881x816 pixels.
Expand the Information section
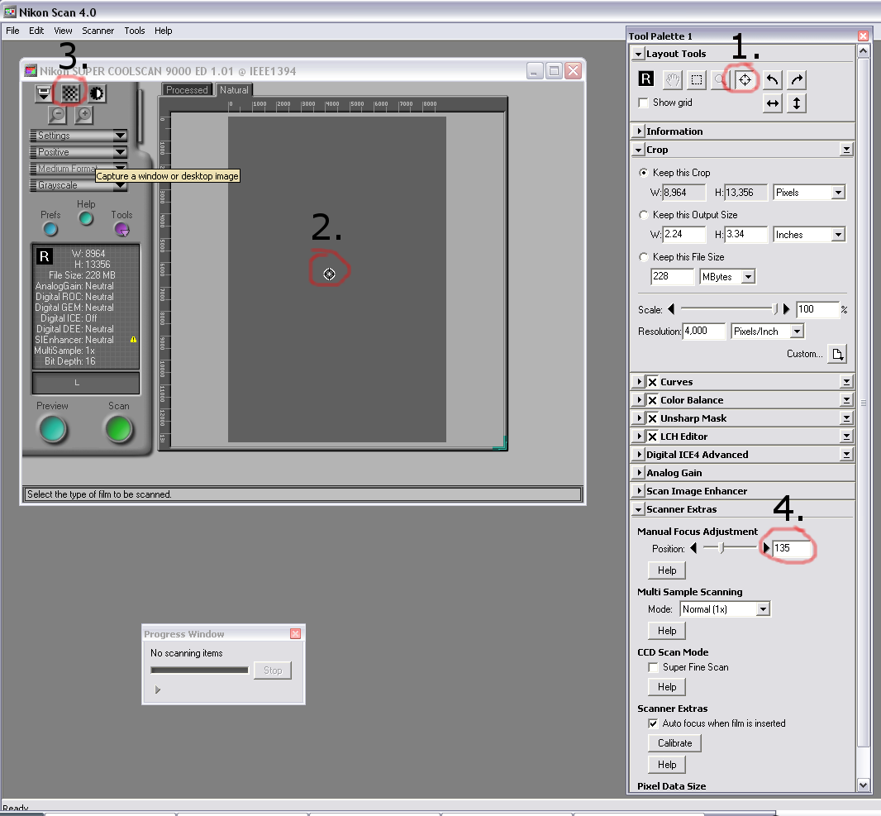(x=639, y=131)
